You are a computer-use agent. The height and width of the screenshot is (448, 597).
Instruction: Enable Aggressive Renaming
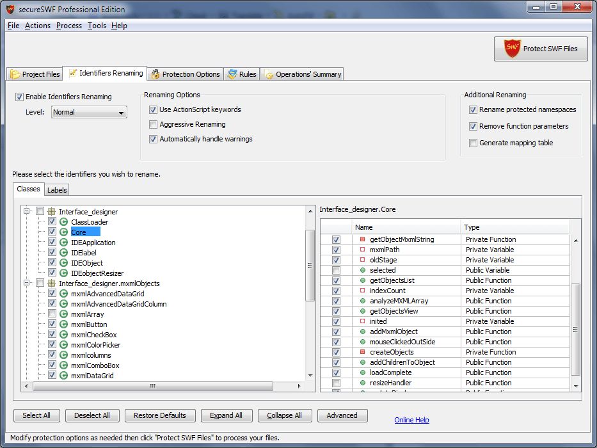152,125
